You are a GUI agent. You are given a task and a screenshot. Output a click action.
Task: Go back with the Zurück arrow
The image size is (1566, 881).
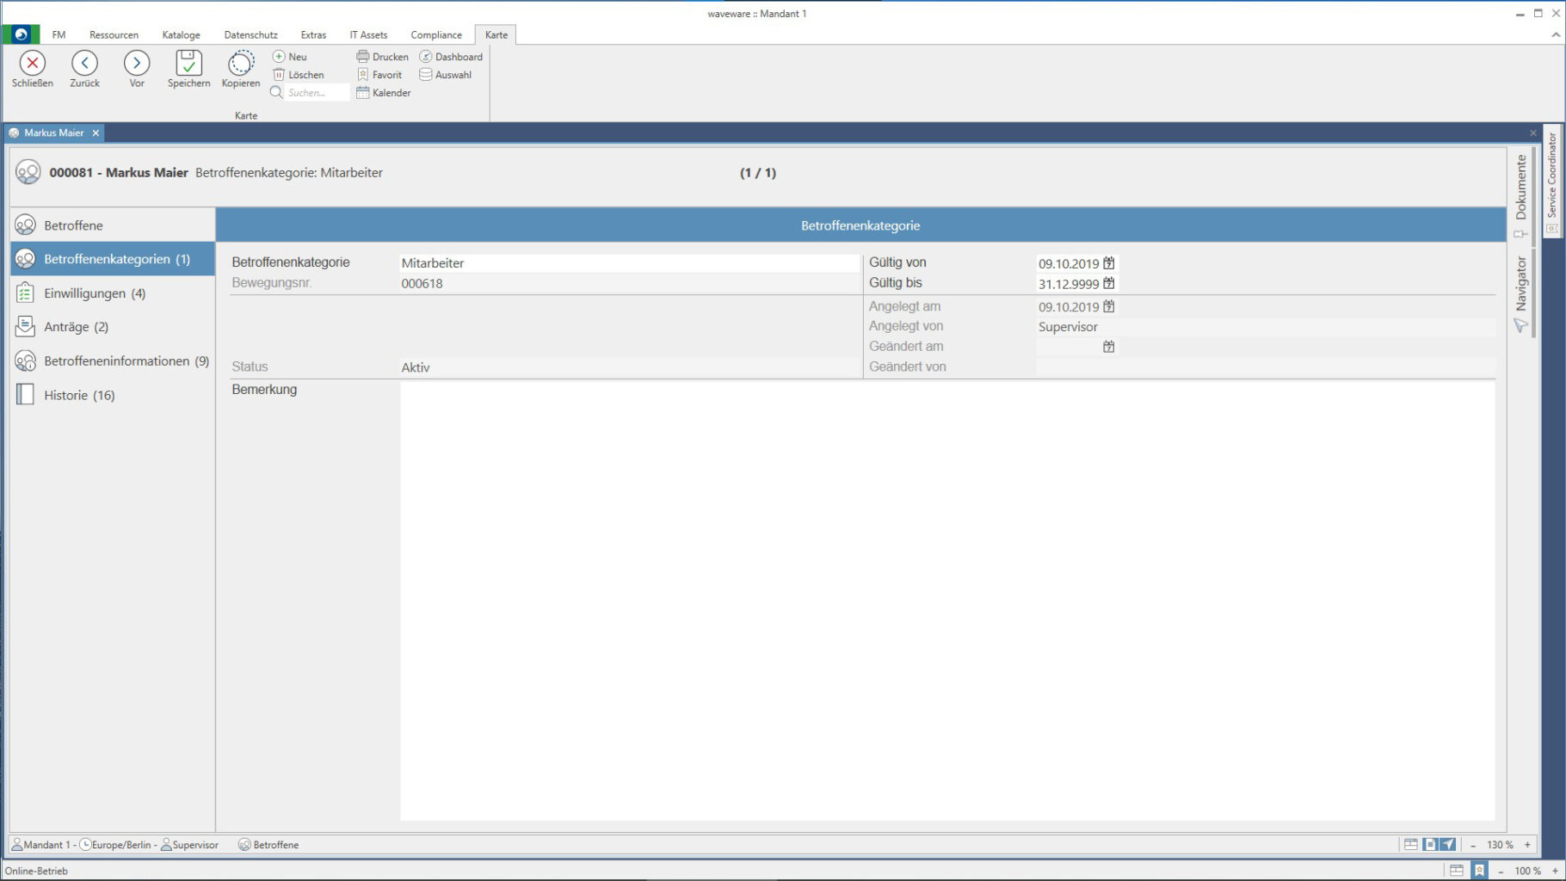(x=84, y=64)
